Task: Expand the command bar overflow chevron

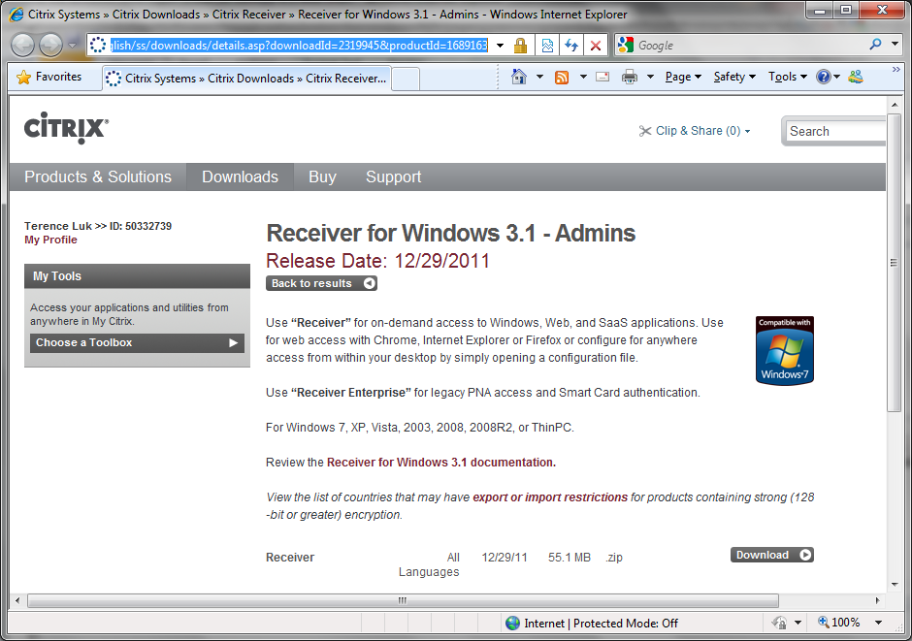Action: click(x=896, y=70)
